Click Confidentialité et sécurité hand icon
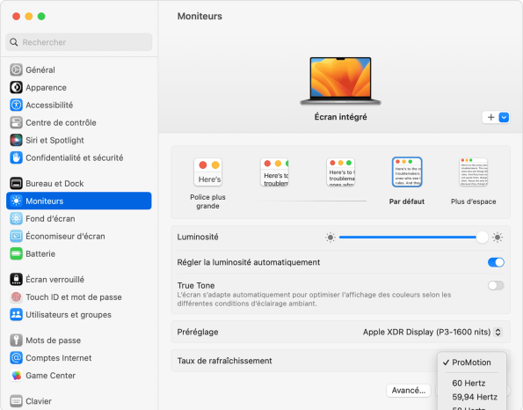 pyautogui.click(x=16, y=157)
